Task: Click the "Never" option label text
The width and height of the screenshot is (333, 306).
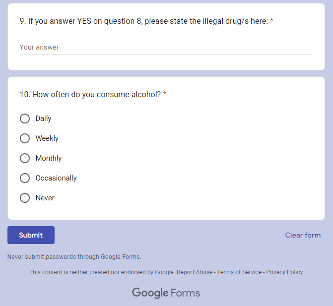Action: (45, 198)
